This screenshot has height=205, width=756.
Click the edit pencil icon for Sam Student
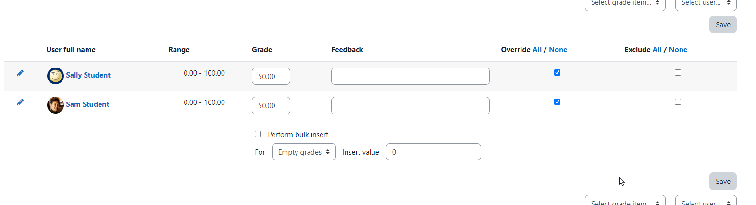[x=20, y=102]
